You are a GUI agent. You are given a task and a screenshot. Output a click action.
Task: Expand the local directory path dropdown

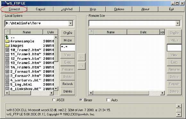(x=71, y=23)
